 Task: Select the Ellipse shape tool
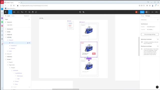[x=18, y=12]
